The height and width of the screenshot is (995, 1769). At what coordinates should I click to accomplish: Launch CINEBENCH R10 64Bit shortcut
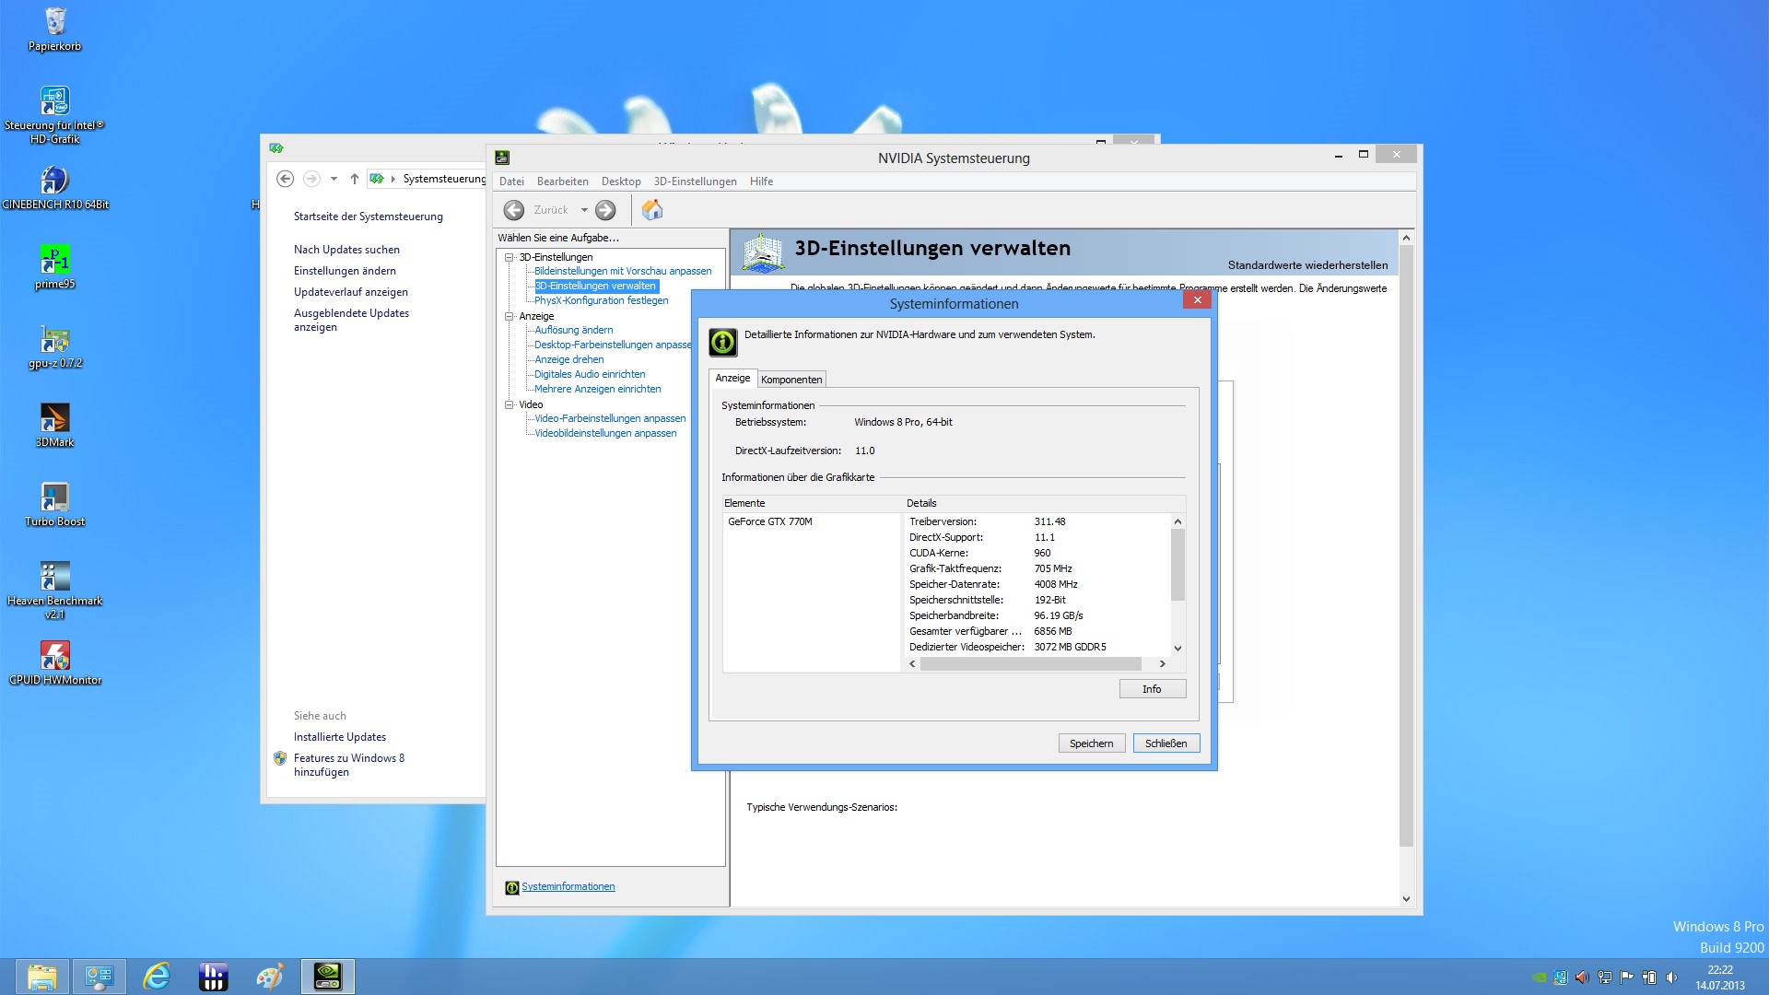[x=54, y=187]
